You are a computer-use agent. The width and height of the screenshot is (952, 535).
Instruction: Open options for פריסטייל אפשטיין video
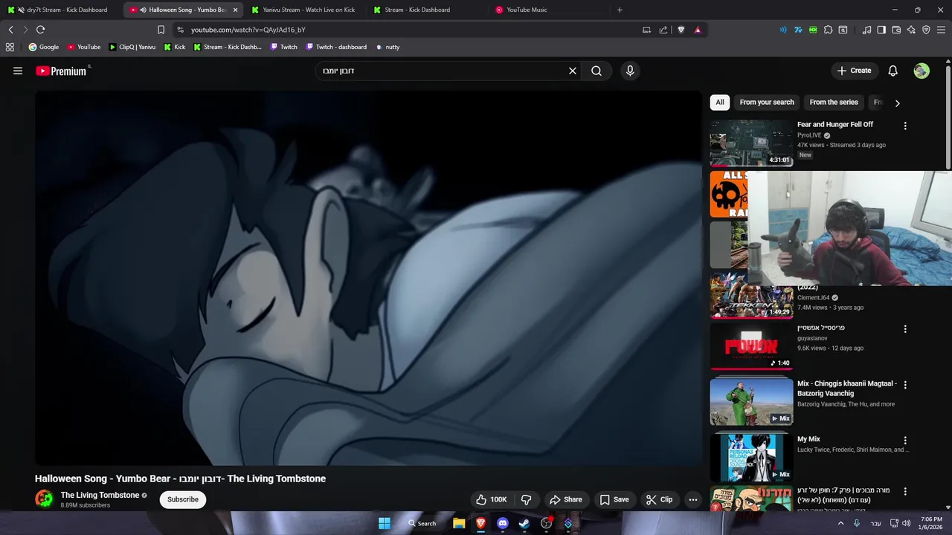(x=905, y=328)
